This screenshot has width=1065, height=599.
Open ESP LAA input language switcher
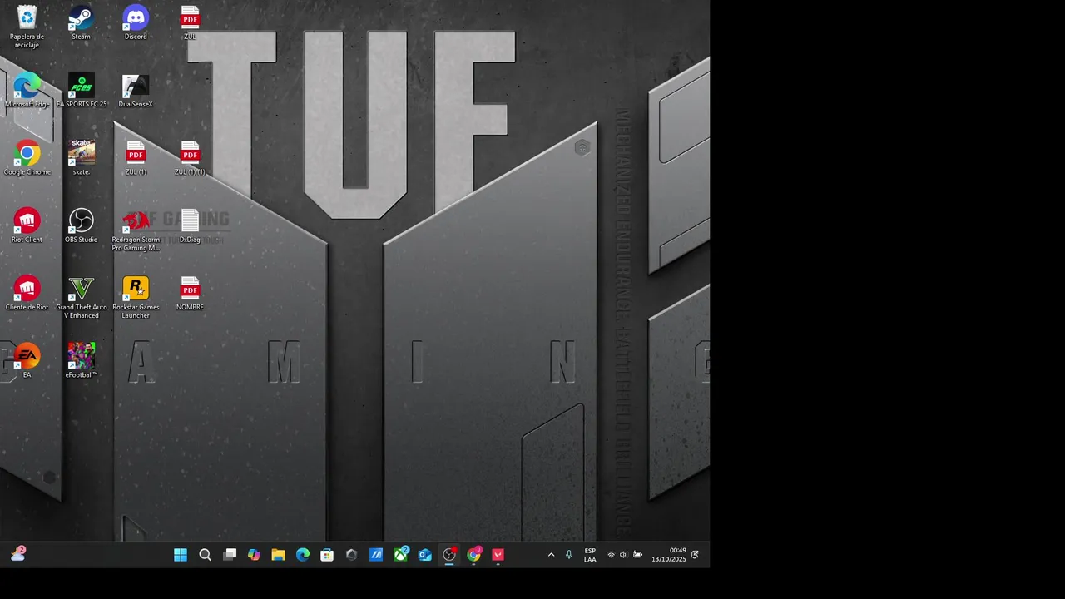(590, 555)
